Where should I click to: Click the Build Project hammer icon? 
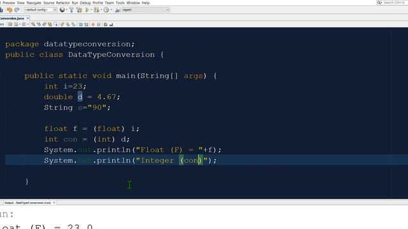[x=71, y=10]
